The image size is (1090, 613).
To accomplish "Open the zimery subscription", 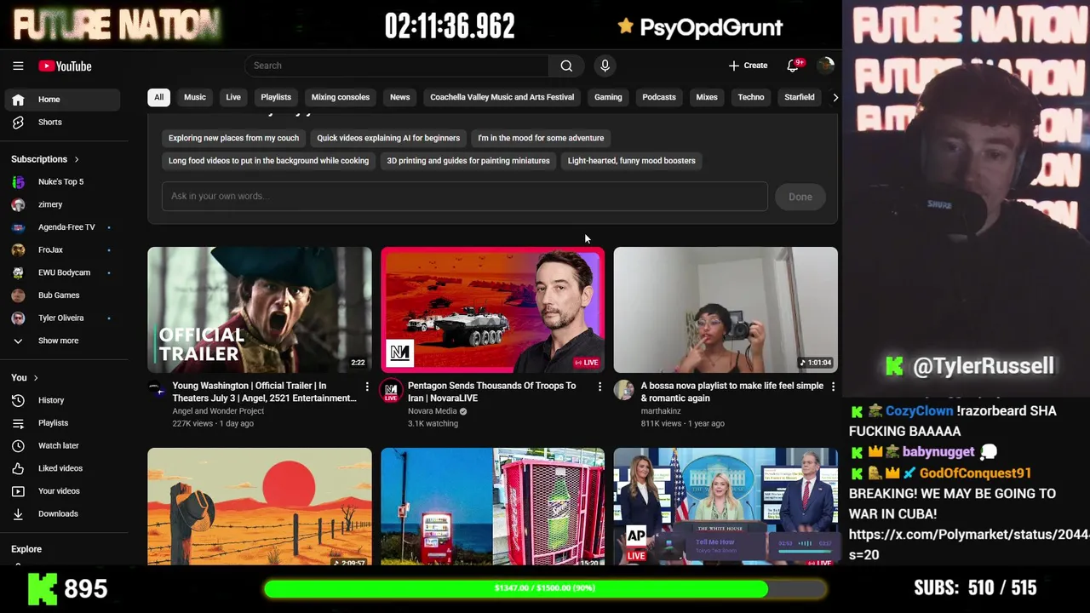I will [61, 204].
